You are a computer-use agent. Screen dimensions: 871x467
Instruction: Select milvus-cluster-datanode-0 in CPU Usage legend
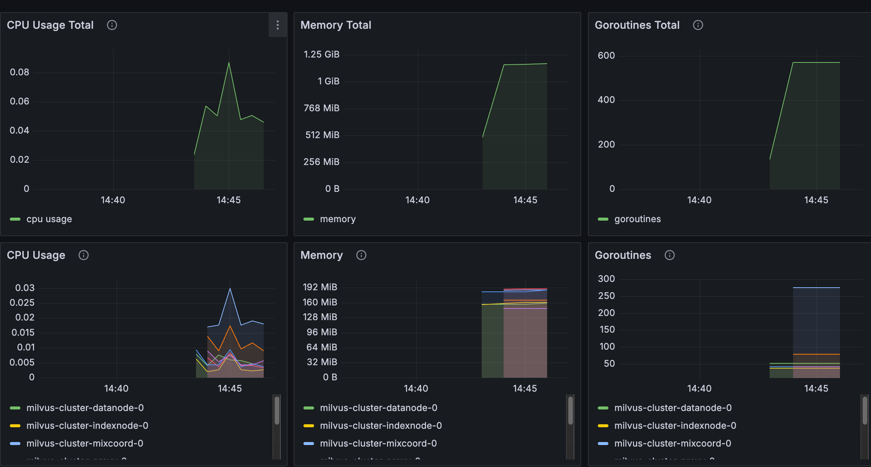(85, 408)
